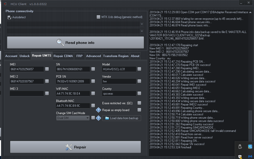Open the Transform Region tab
This screenshot has width=254, height=159.
point(116,56)
